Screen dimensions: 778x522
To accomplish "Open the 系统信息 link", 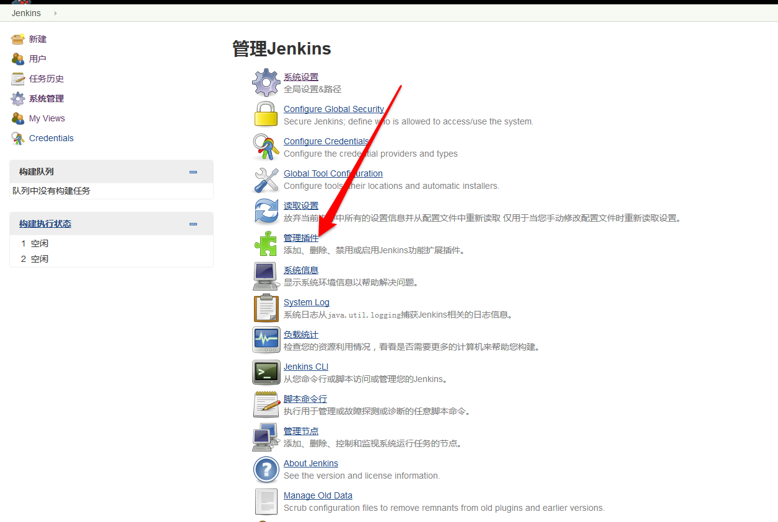I will [301, 270].
